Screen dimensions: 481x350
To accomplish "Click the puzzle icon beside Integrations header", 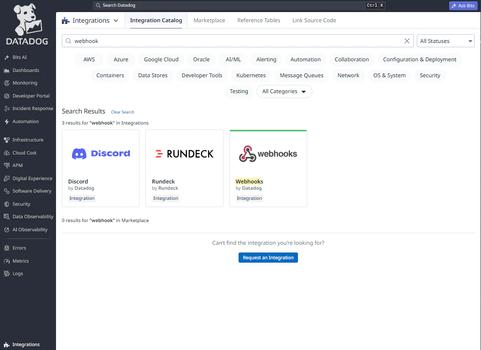I will [66, 21].
